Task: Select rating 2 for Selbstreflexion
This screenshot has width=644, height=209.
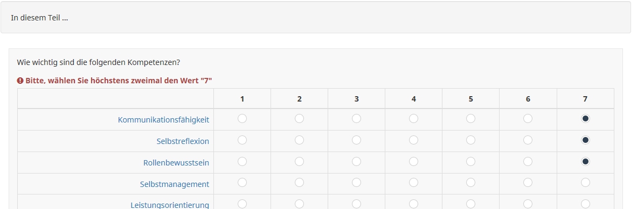Action: coord(300,140)
